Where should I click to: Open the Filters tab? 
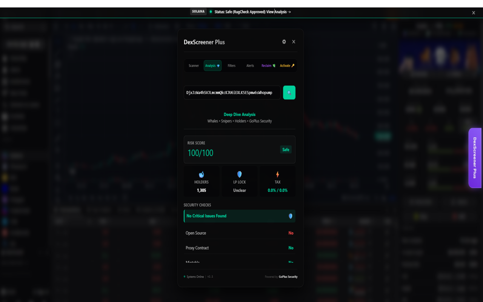232,66
